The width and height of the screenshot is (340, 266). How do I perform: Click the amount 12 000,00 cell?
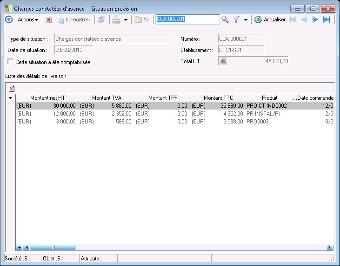64,114
